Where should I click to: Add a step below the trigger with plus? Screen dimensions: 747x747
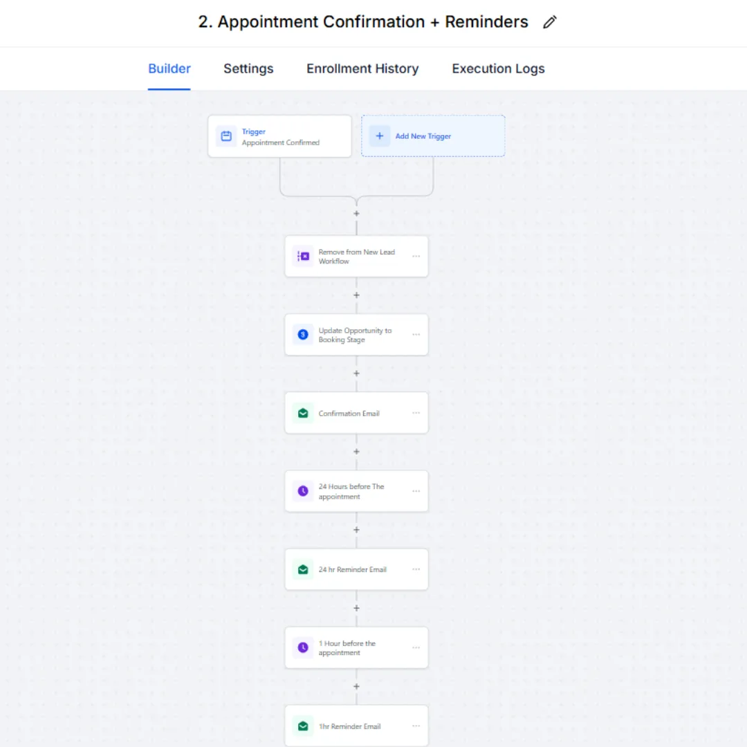pos(356,214)
